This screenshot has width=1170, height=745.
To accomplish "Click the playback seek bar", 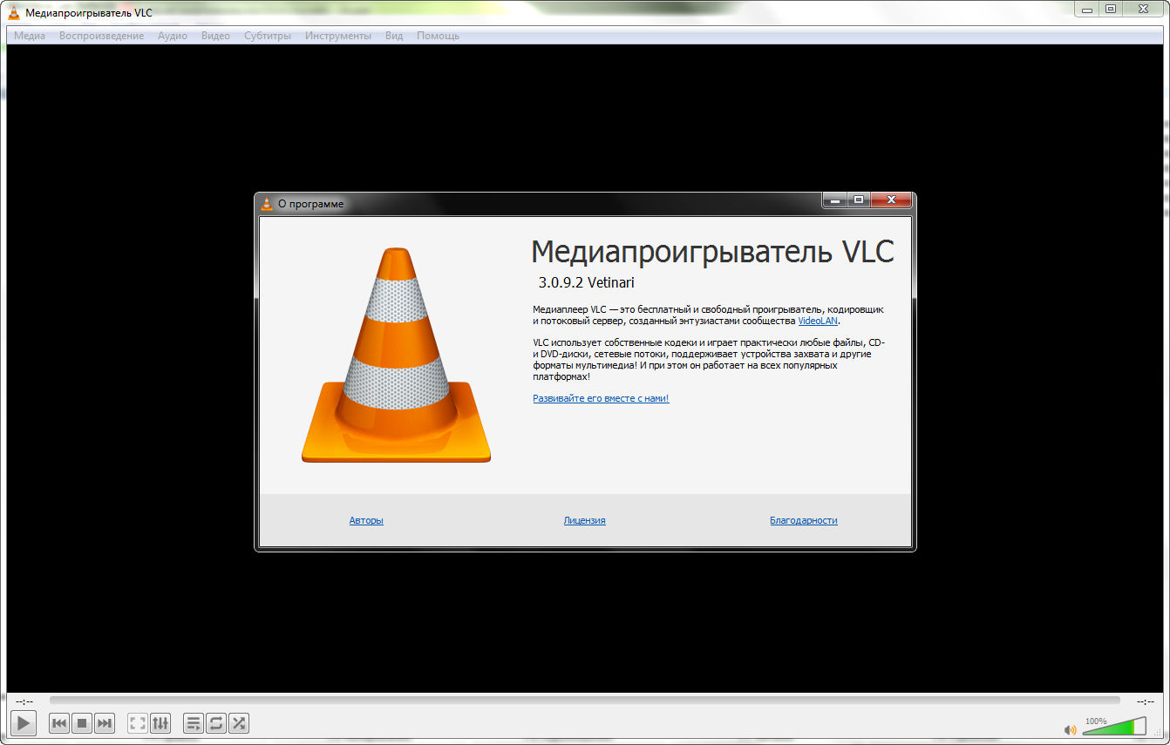I will point(585,700).
